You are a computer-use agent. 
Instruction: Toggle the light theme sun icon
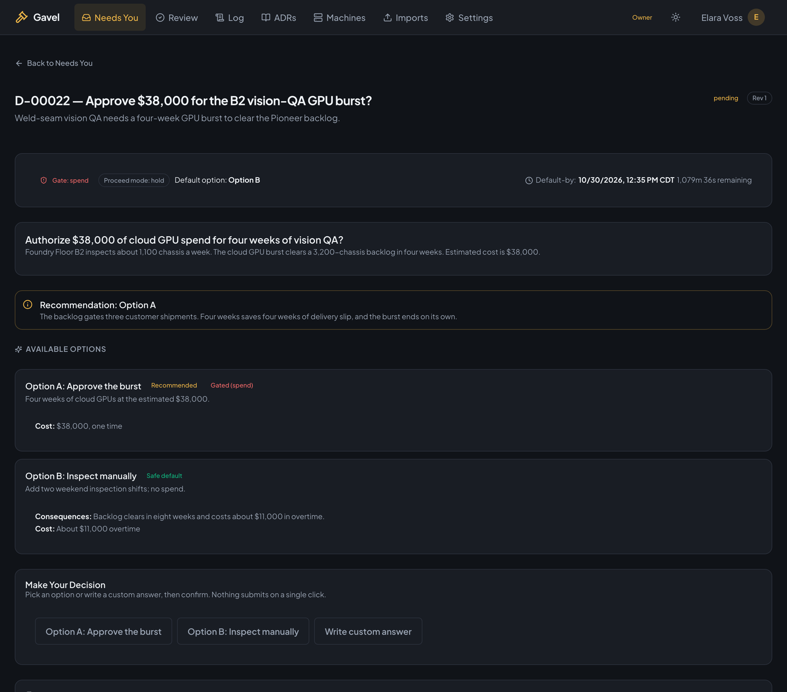click(x=676, y=17)
